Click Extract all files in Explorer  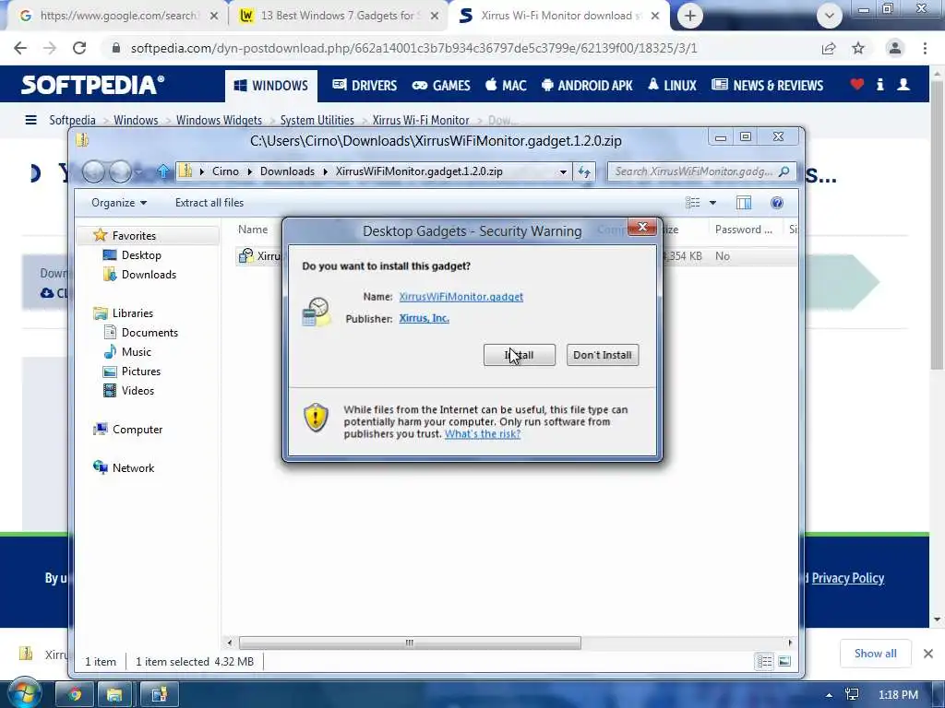tap(209, 202)
